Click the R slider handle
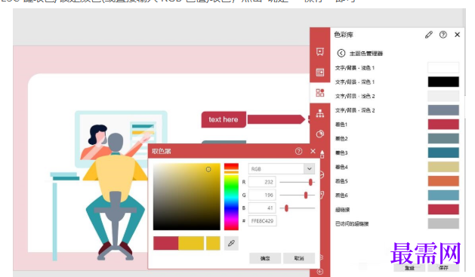The image size is (475, 277). click(x=310, y=182)
